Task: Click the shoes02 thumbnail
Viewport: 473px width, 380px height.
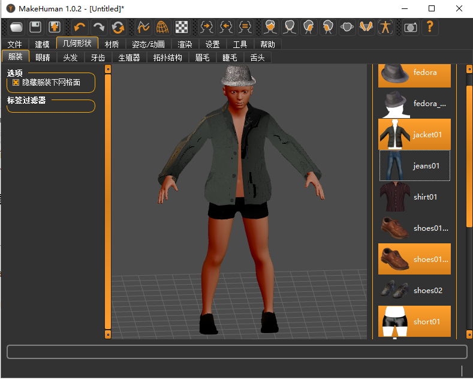Action: click(x=393, y=290)
